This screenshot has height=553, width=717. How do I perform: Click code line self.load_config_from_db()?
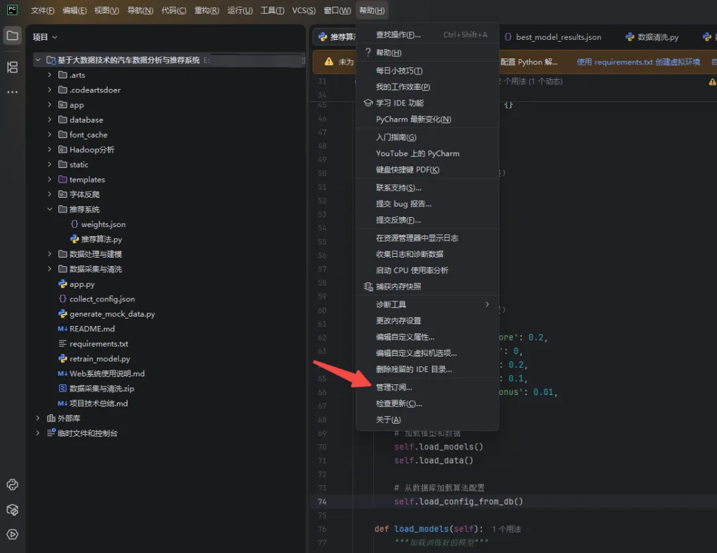(458, 501)
